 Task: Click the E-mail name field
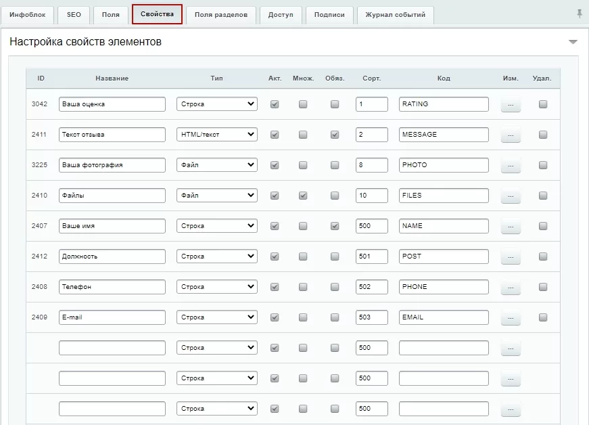click(x=112, y=317)
